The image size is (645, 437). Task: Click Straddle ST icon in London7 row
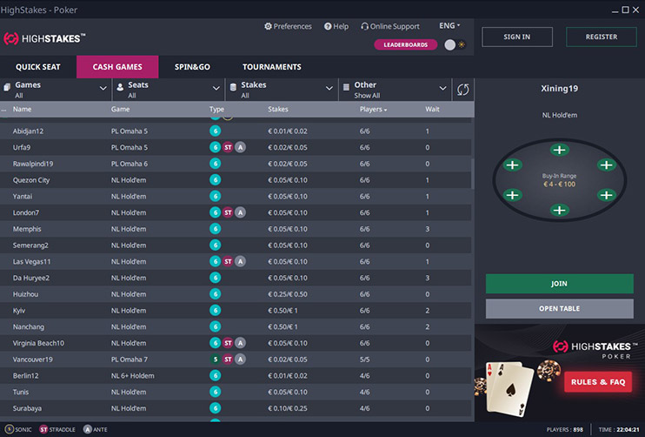coord(228,212)
